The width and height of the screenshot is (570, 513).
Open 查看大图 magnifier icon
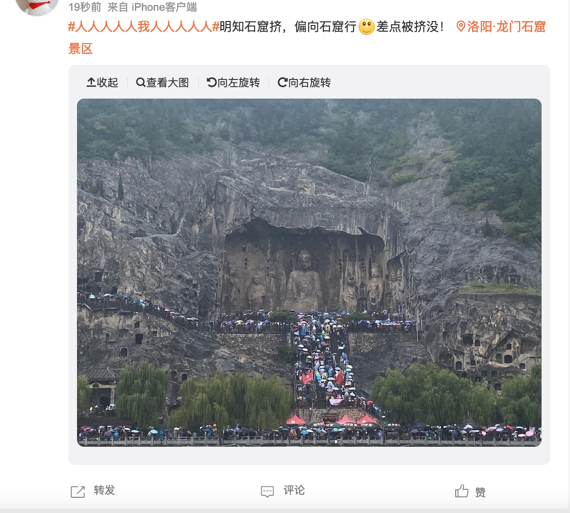[x=141, y=82]
